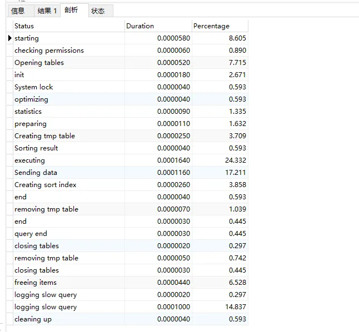Click the 'Creating sort index' cell
This screenshot has height=332, width=359.
(x=69, y=185)
